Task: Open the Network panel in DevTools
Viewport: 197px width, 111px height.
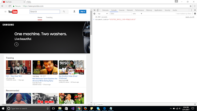Action: (x=130, y=10)
